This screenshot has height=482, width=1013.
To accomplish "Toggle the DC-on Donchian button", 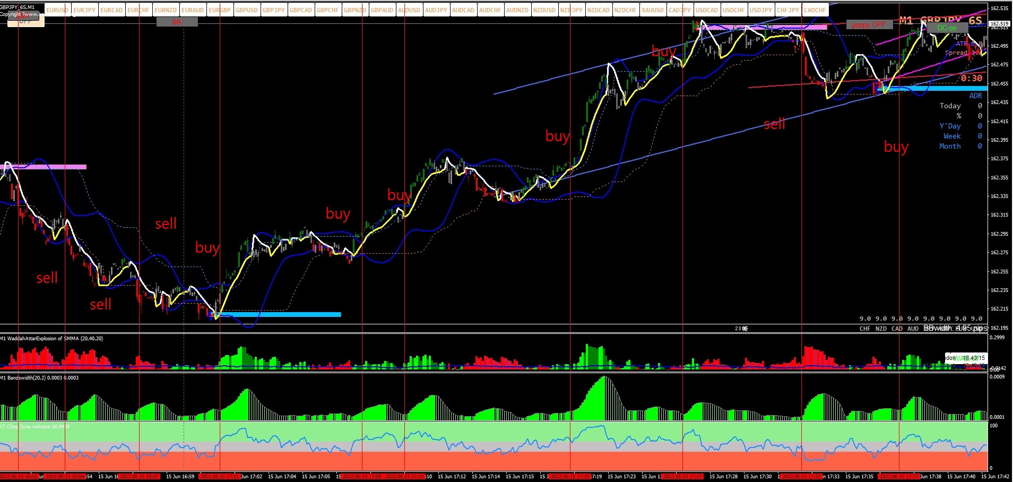I will tap(947, 28).
